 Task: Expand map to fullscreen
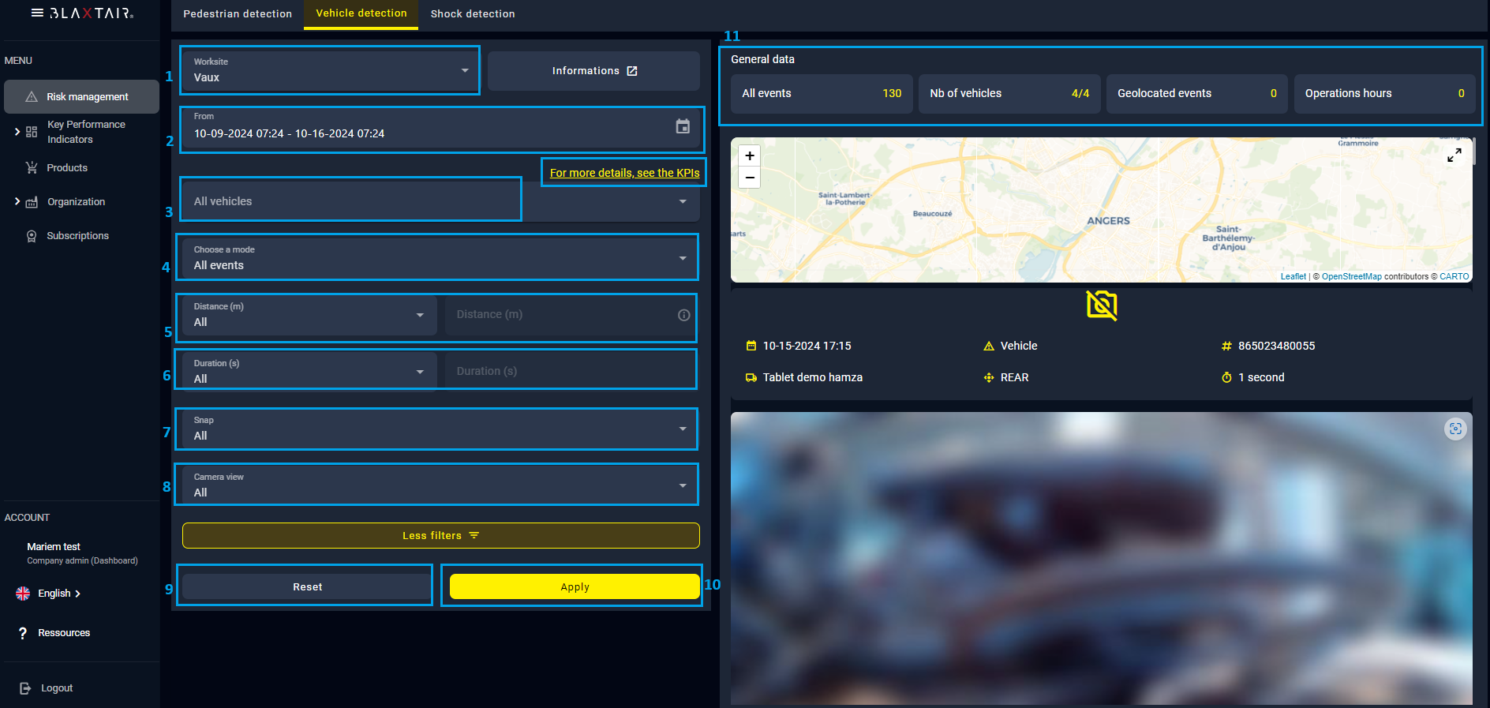(x=1454, y=155)
